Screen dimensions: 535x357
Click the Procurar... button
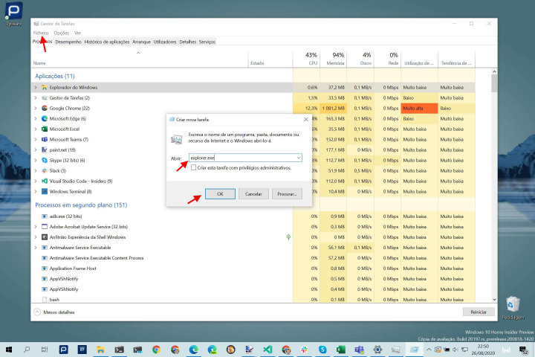pos(286,193)
